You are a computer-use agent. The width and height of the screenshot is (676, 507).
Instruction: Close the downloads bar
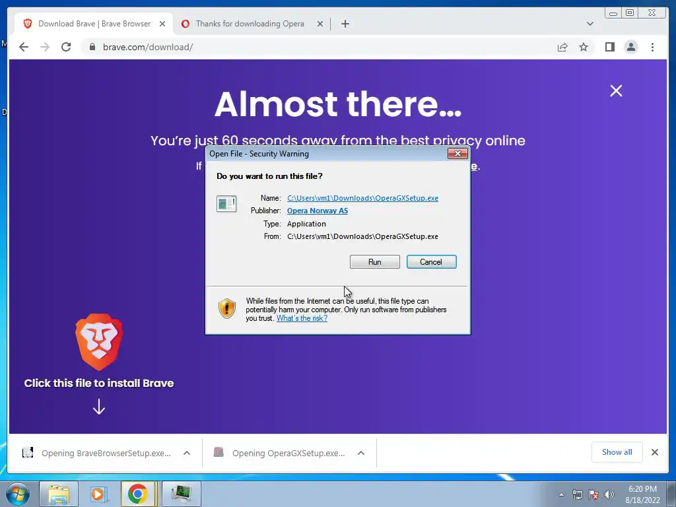pos(654,452)
